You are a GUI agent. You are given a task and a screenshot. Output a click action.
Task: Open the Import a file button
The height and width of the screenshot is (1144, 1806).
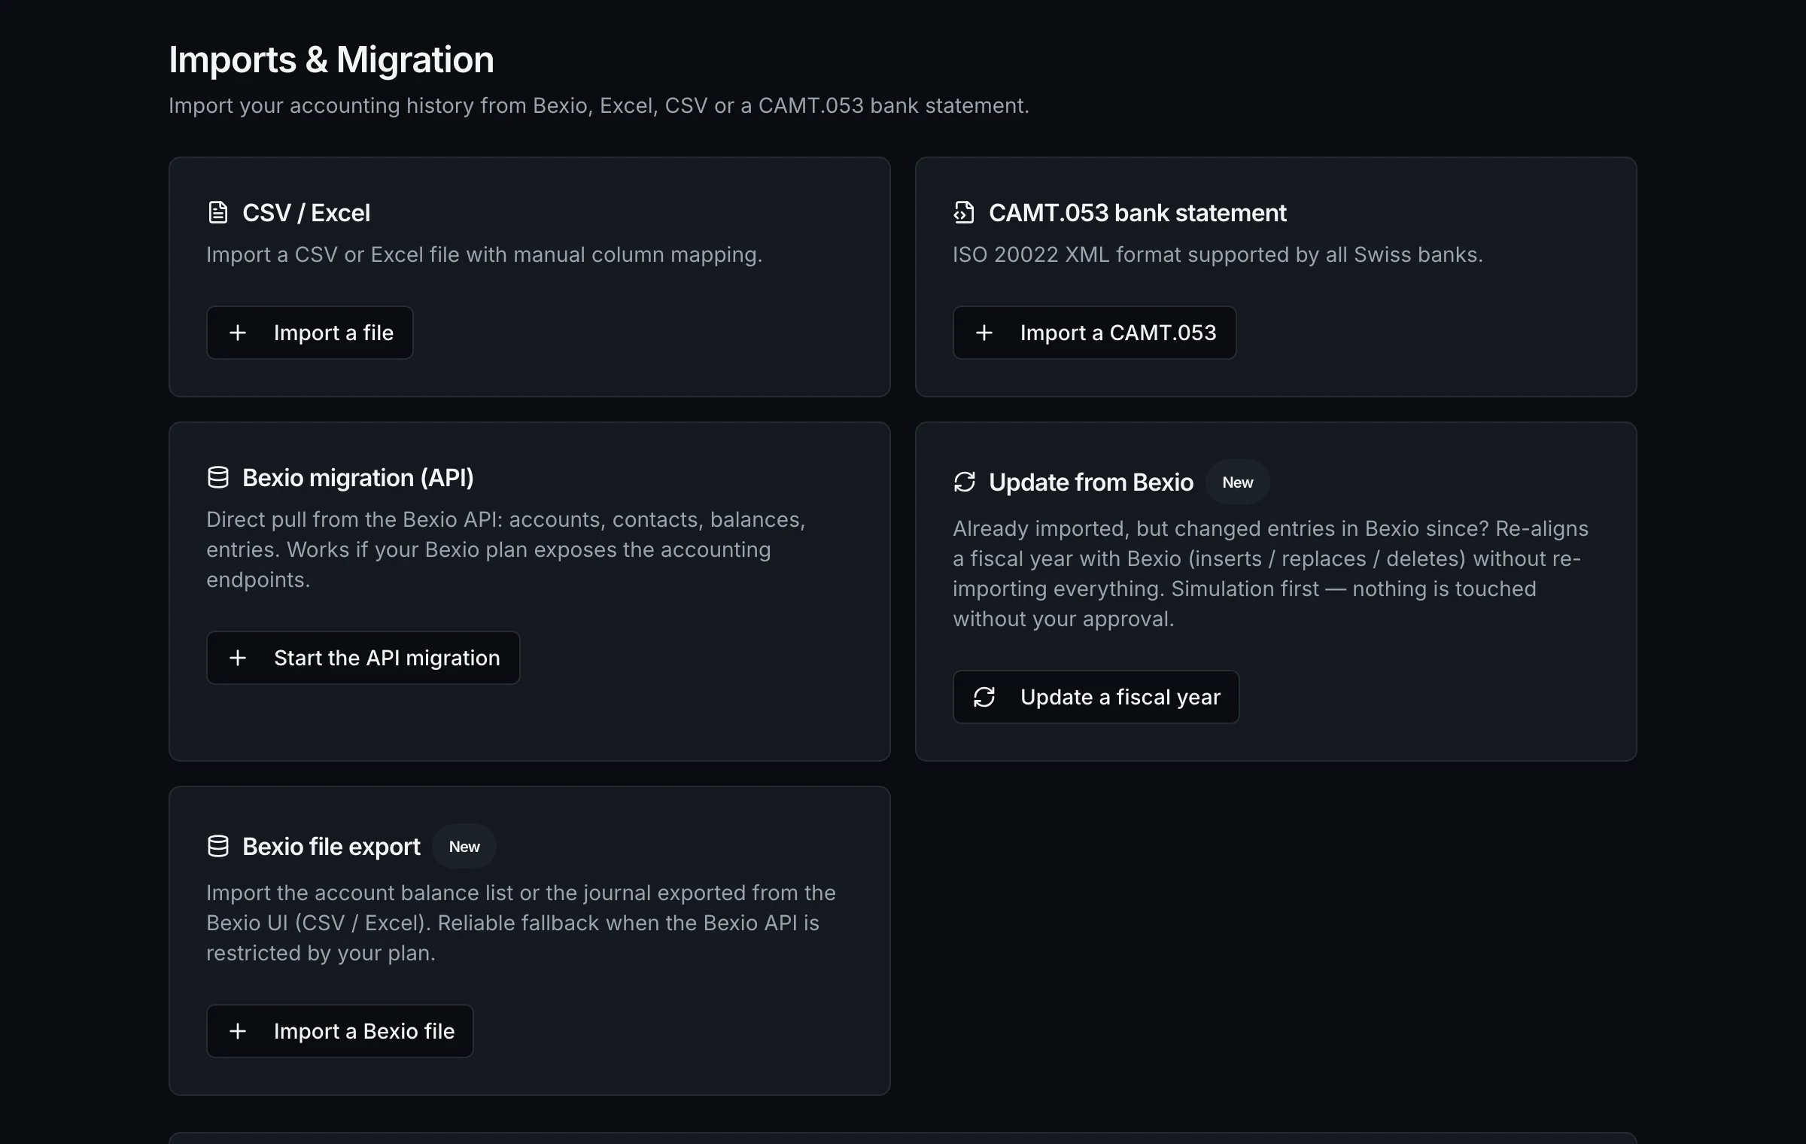(x=310, y=333)
